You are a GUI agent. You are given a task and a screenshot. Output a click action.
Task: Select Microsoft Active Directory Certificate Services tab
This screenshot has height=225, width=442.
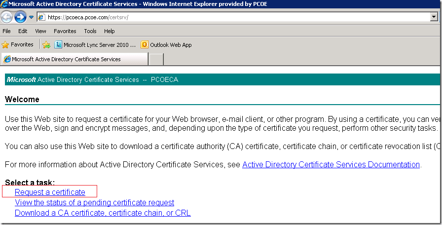(74, 59)
